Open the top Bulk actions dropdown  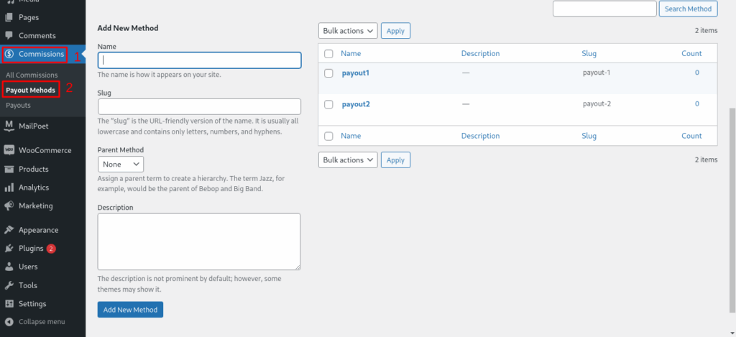pyautogui.click(x=348, y=30)
